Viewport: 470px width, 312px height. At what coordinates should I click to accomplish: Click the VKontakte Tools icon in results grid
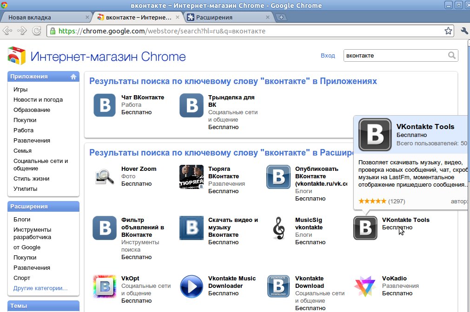[x=365, y=228]
